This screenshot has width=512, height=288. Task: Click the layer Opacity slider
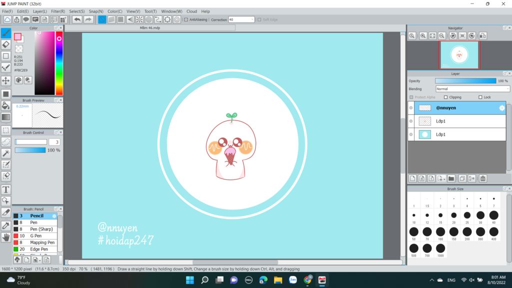pos(465,80)
